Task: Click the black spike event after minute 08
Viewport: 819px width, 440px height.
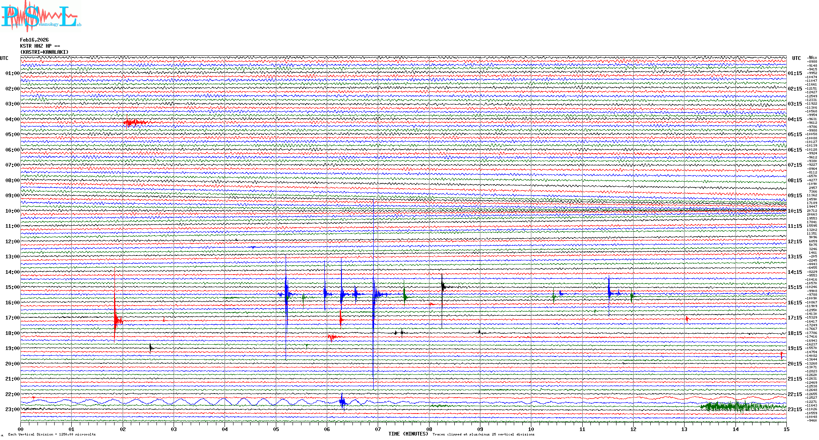Action: 443,286
